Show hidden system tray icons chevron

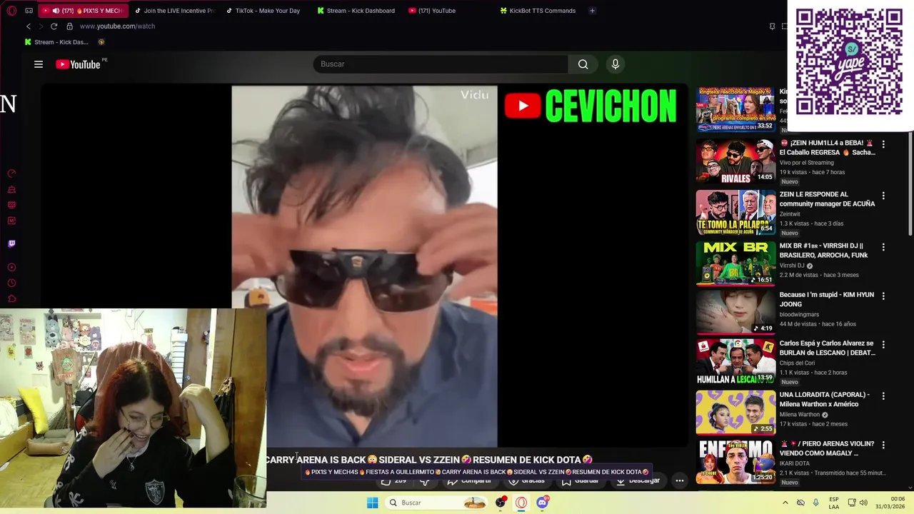click(785, 503)
